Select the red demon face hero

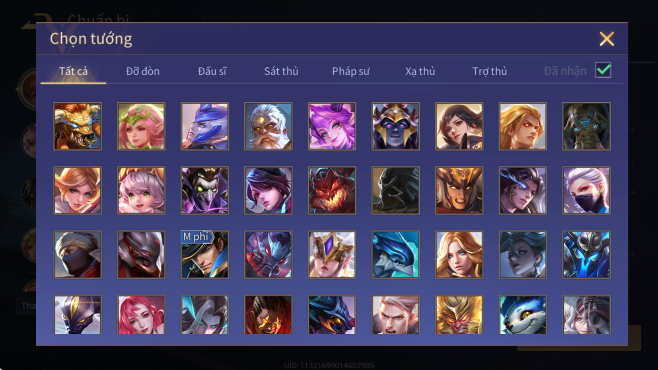[332, 190]
